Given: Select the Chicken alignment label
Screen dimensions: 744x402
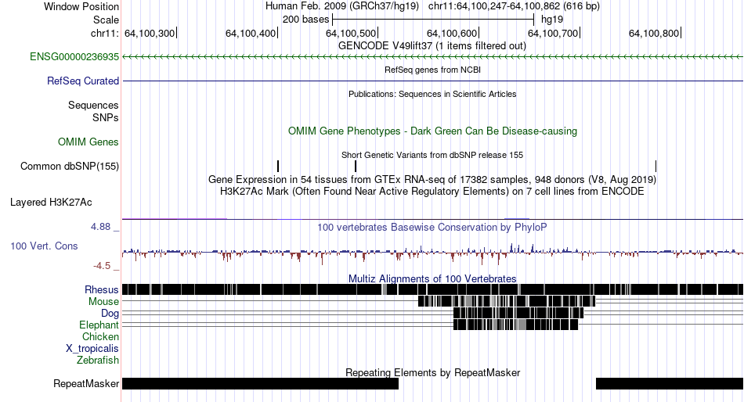Looking at the screenshot, I should pos(100,336).
